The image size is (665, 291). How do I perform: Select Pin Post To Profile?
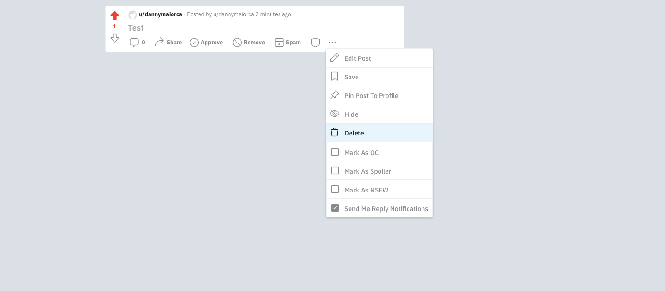tap(371, 96)
